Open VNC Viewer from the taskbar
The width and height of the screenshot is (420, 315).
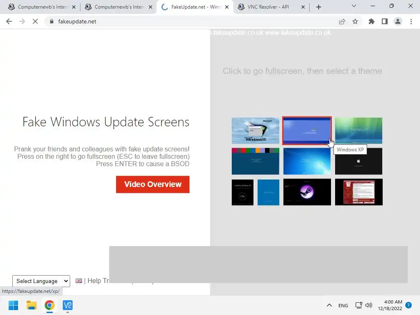pos(68,305)
